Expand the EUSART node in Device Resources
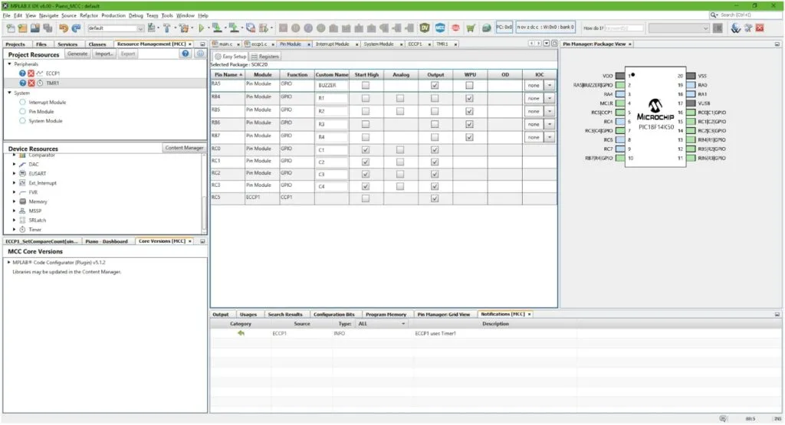 [x=14, y=174]
